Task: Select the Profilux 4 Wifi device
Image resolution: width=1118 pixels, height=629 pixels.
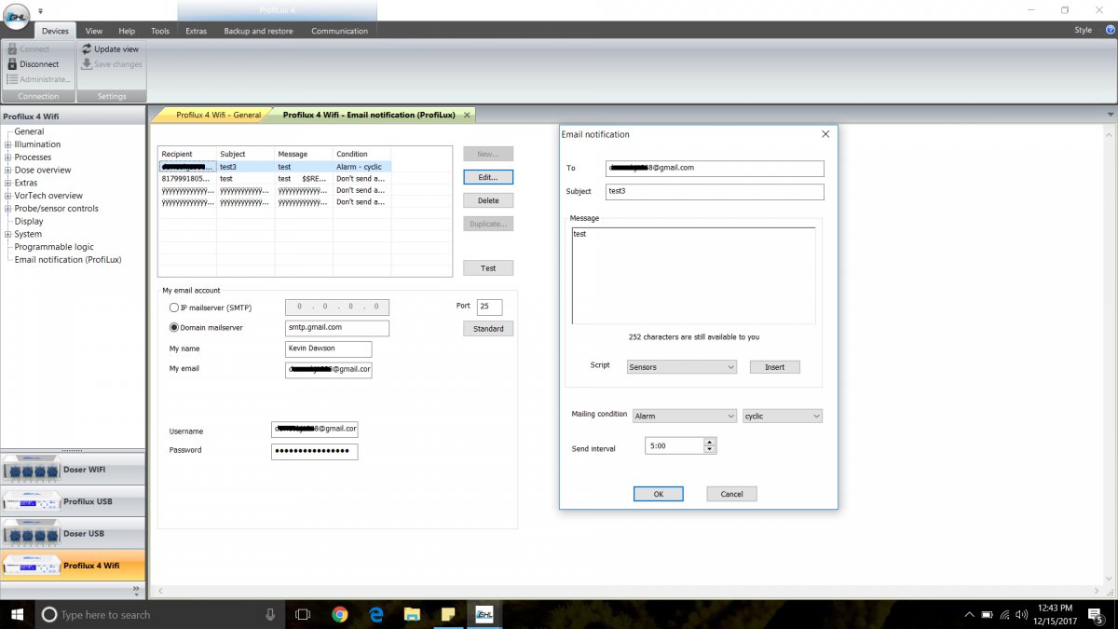Action: pos(73,566)
